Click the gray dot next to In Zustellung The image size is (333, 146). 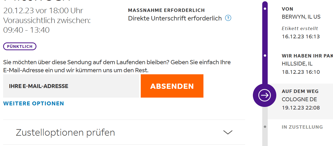(x=265, y=127)
